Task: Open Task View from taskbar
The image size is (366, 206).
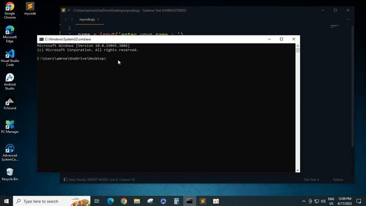Action: (x=97, y=201)
